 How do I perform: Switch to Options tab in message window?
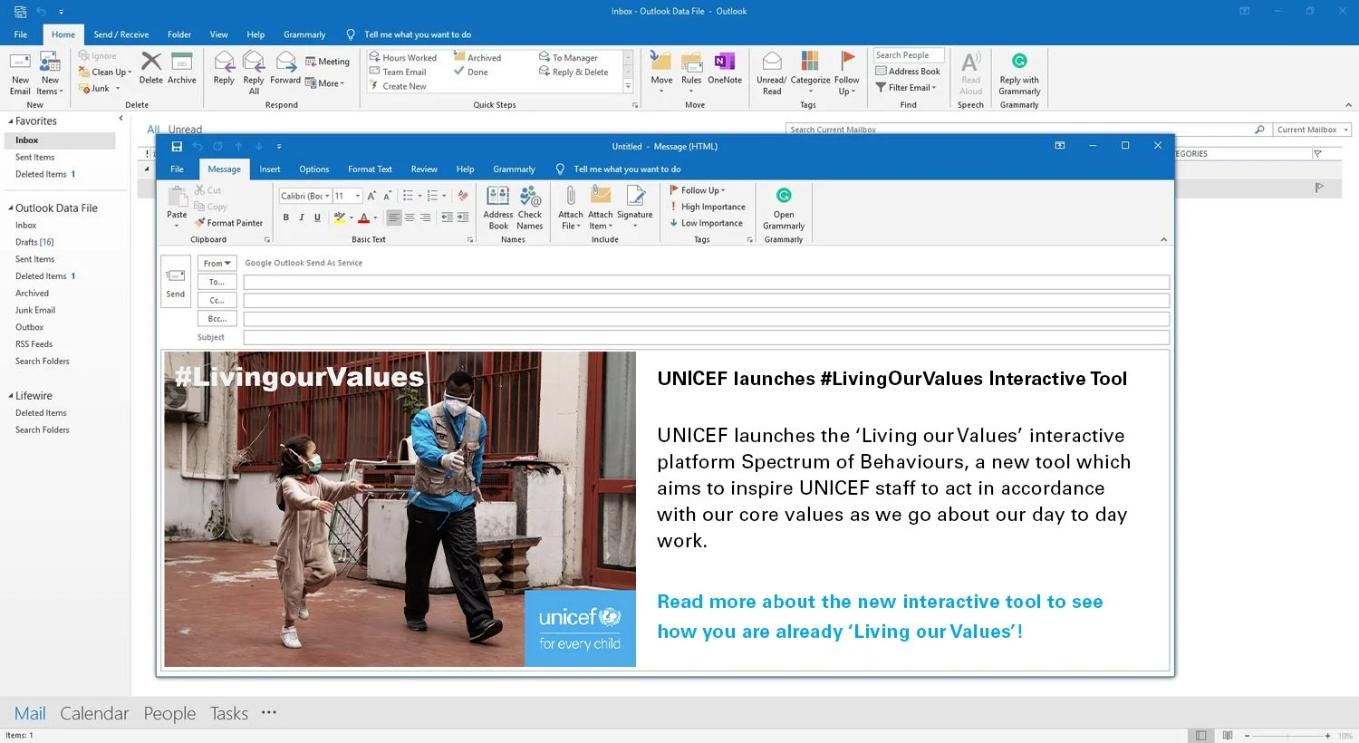pos(314,169)
